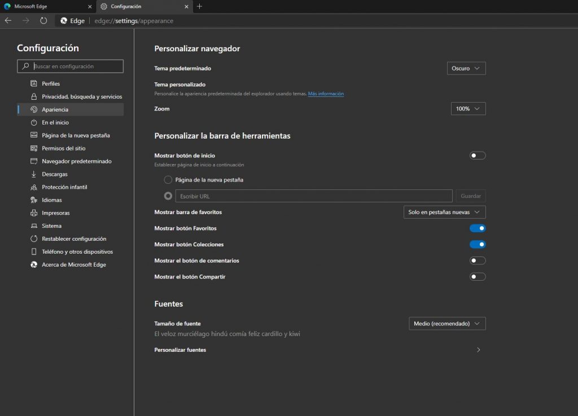
Task: Open Restablecer configuración section
Action: (x=70, y=238)
